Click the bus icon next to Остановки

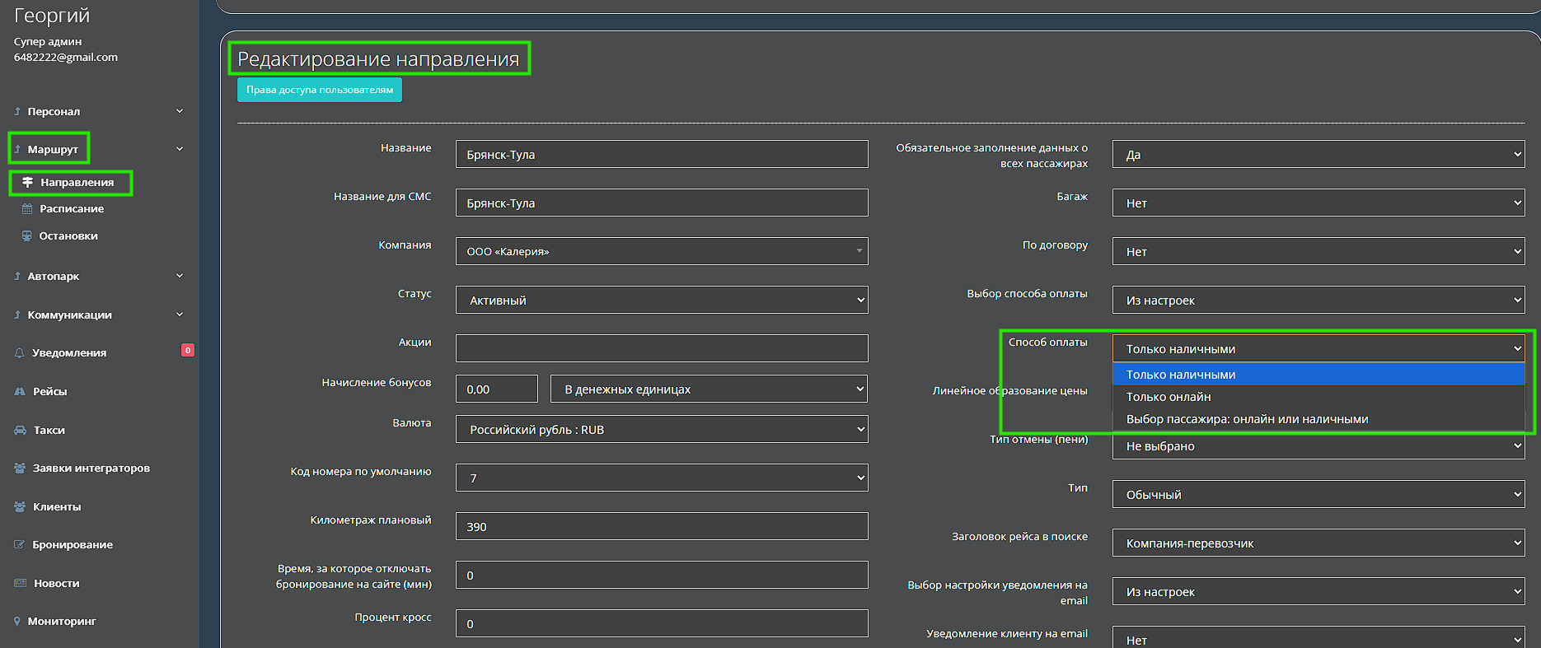27,236
